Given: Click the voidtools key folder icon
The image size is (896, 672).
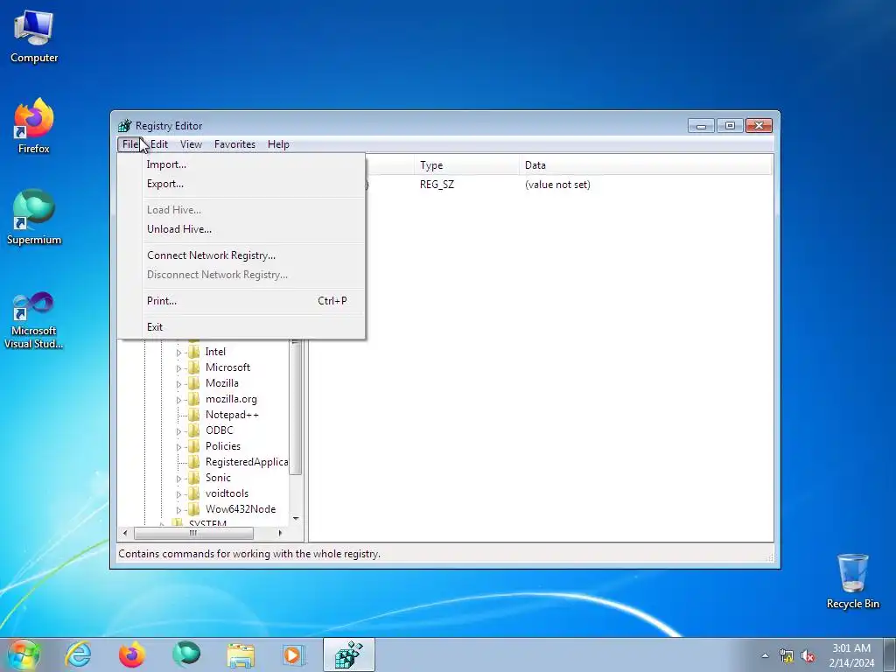Looking at the screenshot, I should point(194,493).
